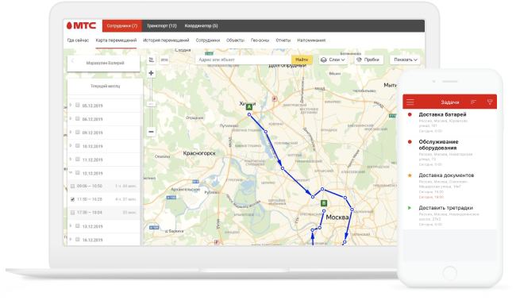Expand the 13.12.2019 date entry

click(x=71, y=226)
